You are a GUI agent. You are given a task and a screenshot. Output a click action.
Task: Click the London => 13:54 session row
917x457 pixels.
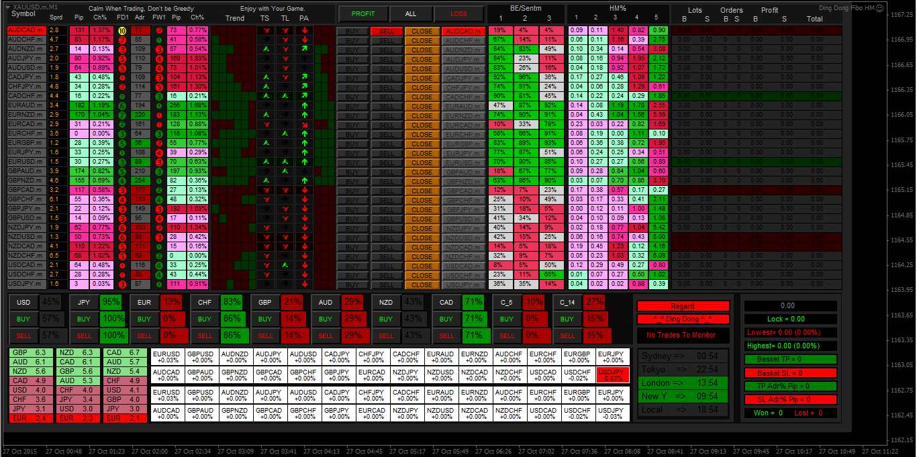(683, 383)
